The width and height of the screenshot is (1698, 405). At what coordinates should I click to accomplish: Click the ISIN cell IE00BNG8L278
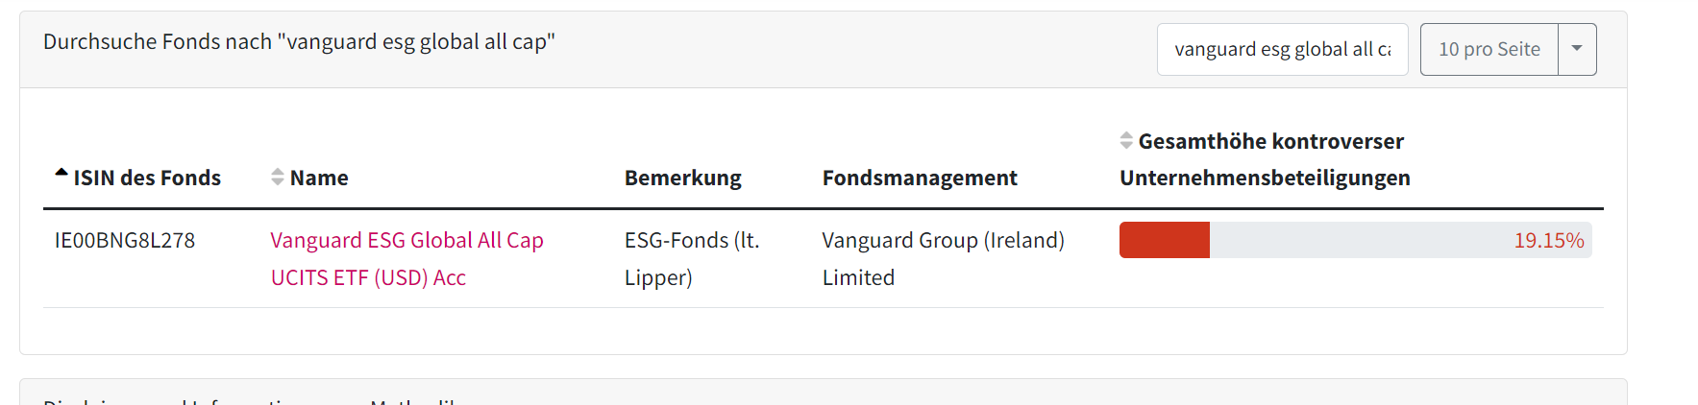tap(125, 240)
